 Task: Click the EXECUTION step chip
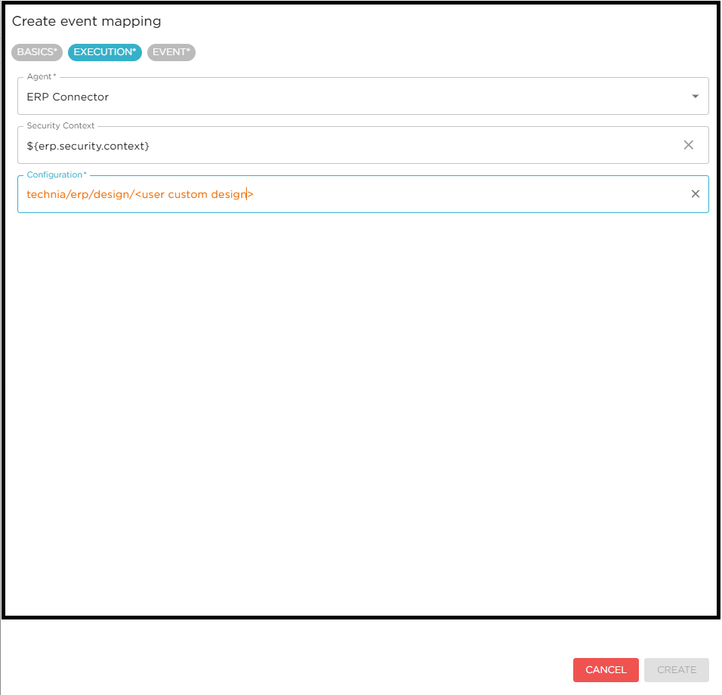pos(104,52)
